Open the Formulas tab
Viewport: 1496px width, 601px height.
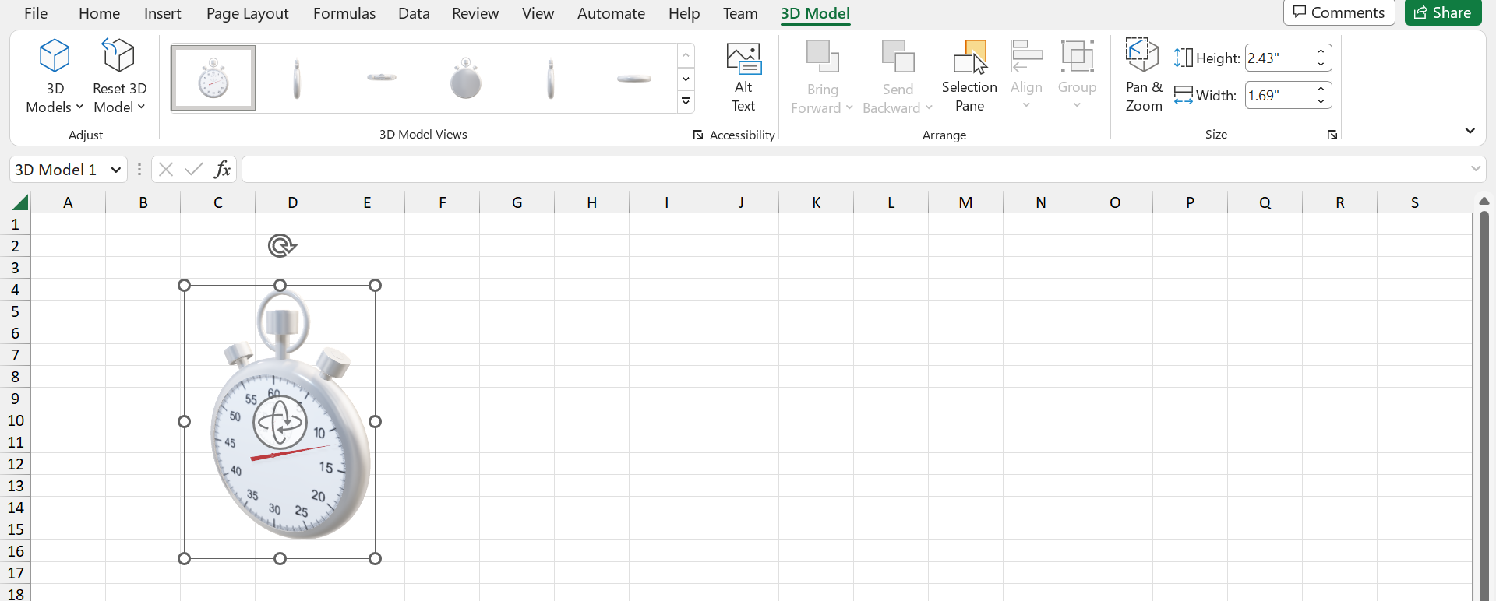pyautogui.click(x=344, y=13)
